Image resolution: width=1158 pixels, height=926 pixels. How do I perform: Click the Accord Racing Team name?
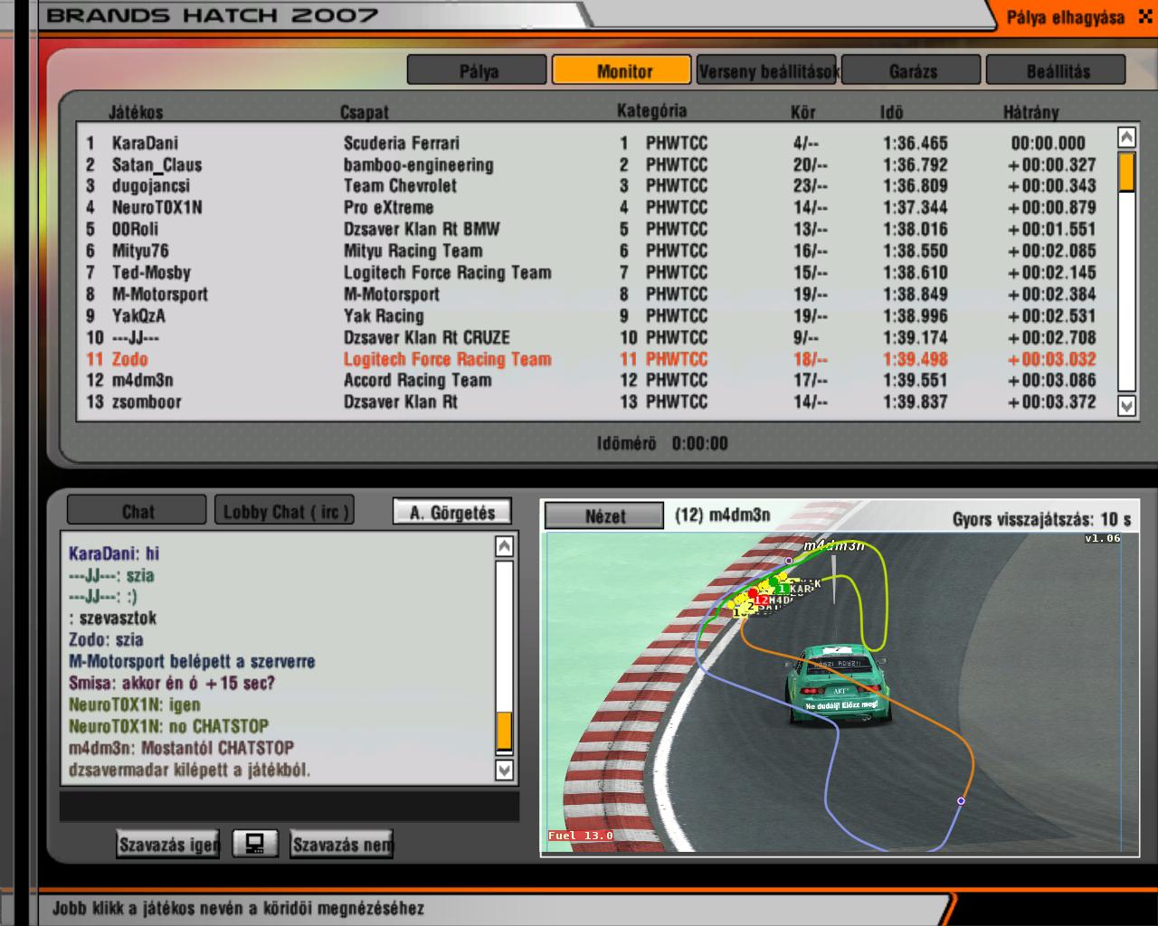tap(417, 380)
